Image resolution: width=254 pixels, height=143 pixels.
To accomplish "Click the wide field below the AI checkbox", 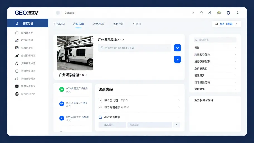I will pos(150,125).
